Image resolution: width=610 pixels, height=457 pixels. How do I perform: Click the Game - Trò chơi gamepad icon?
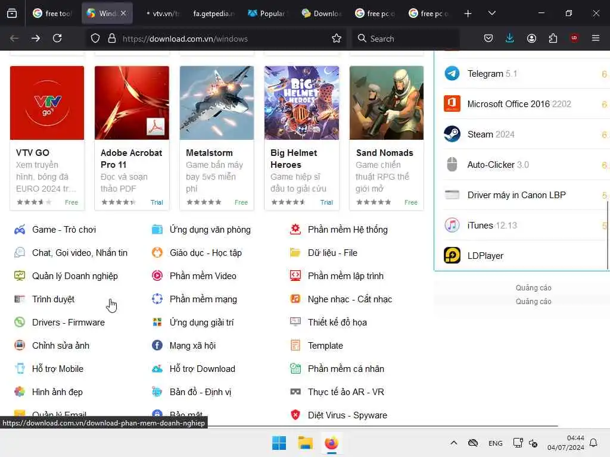coord(20,230)
